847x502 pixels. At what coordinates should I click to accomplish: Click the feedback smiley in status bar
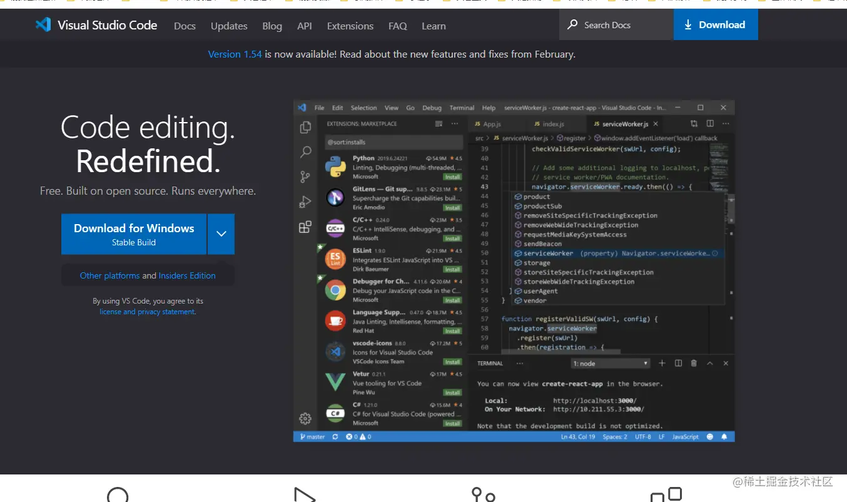click(x=710, y=437)
